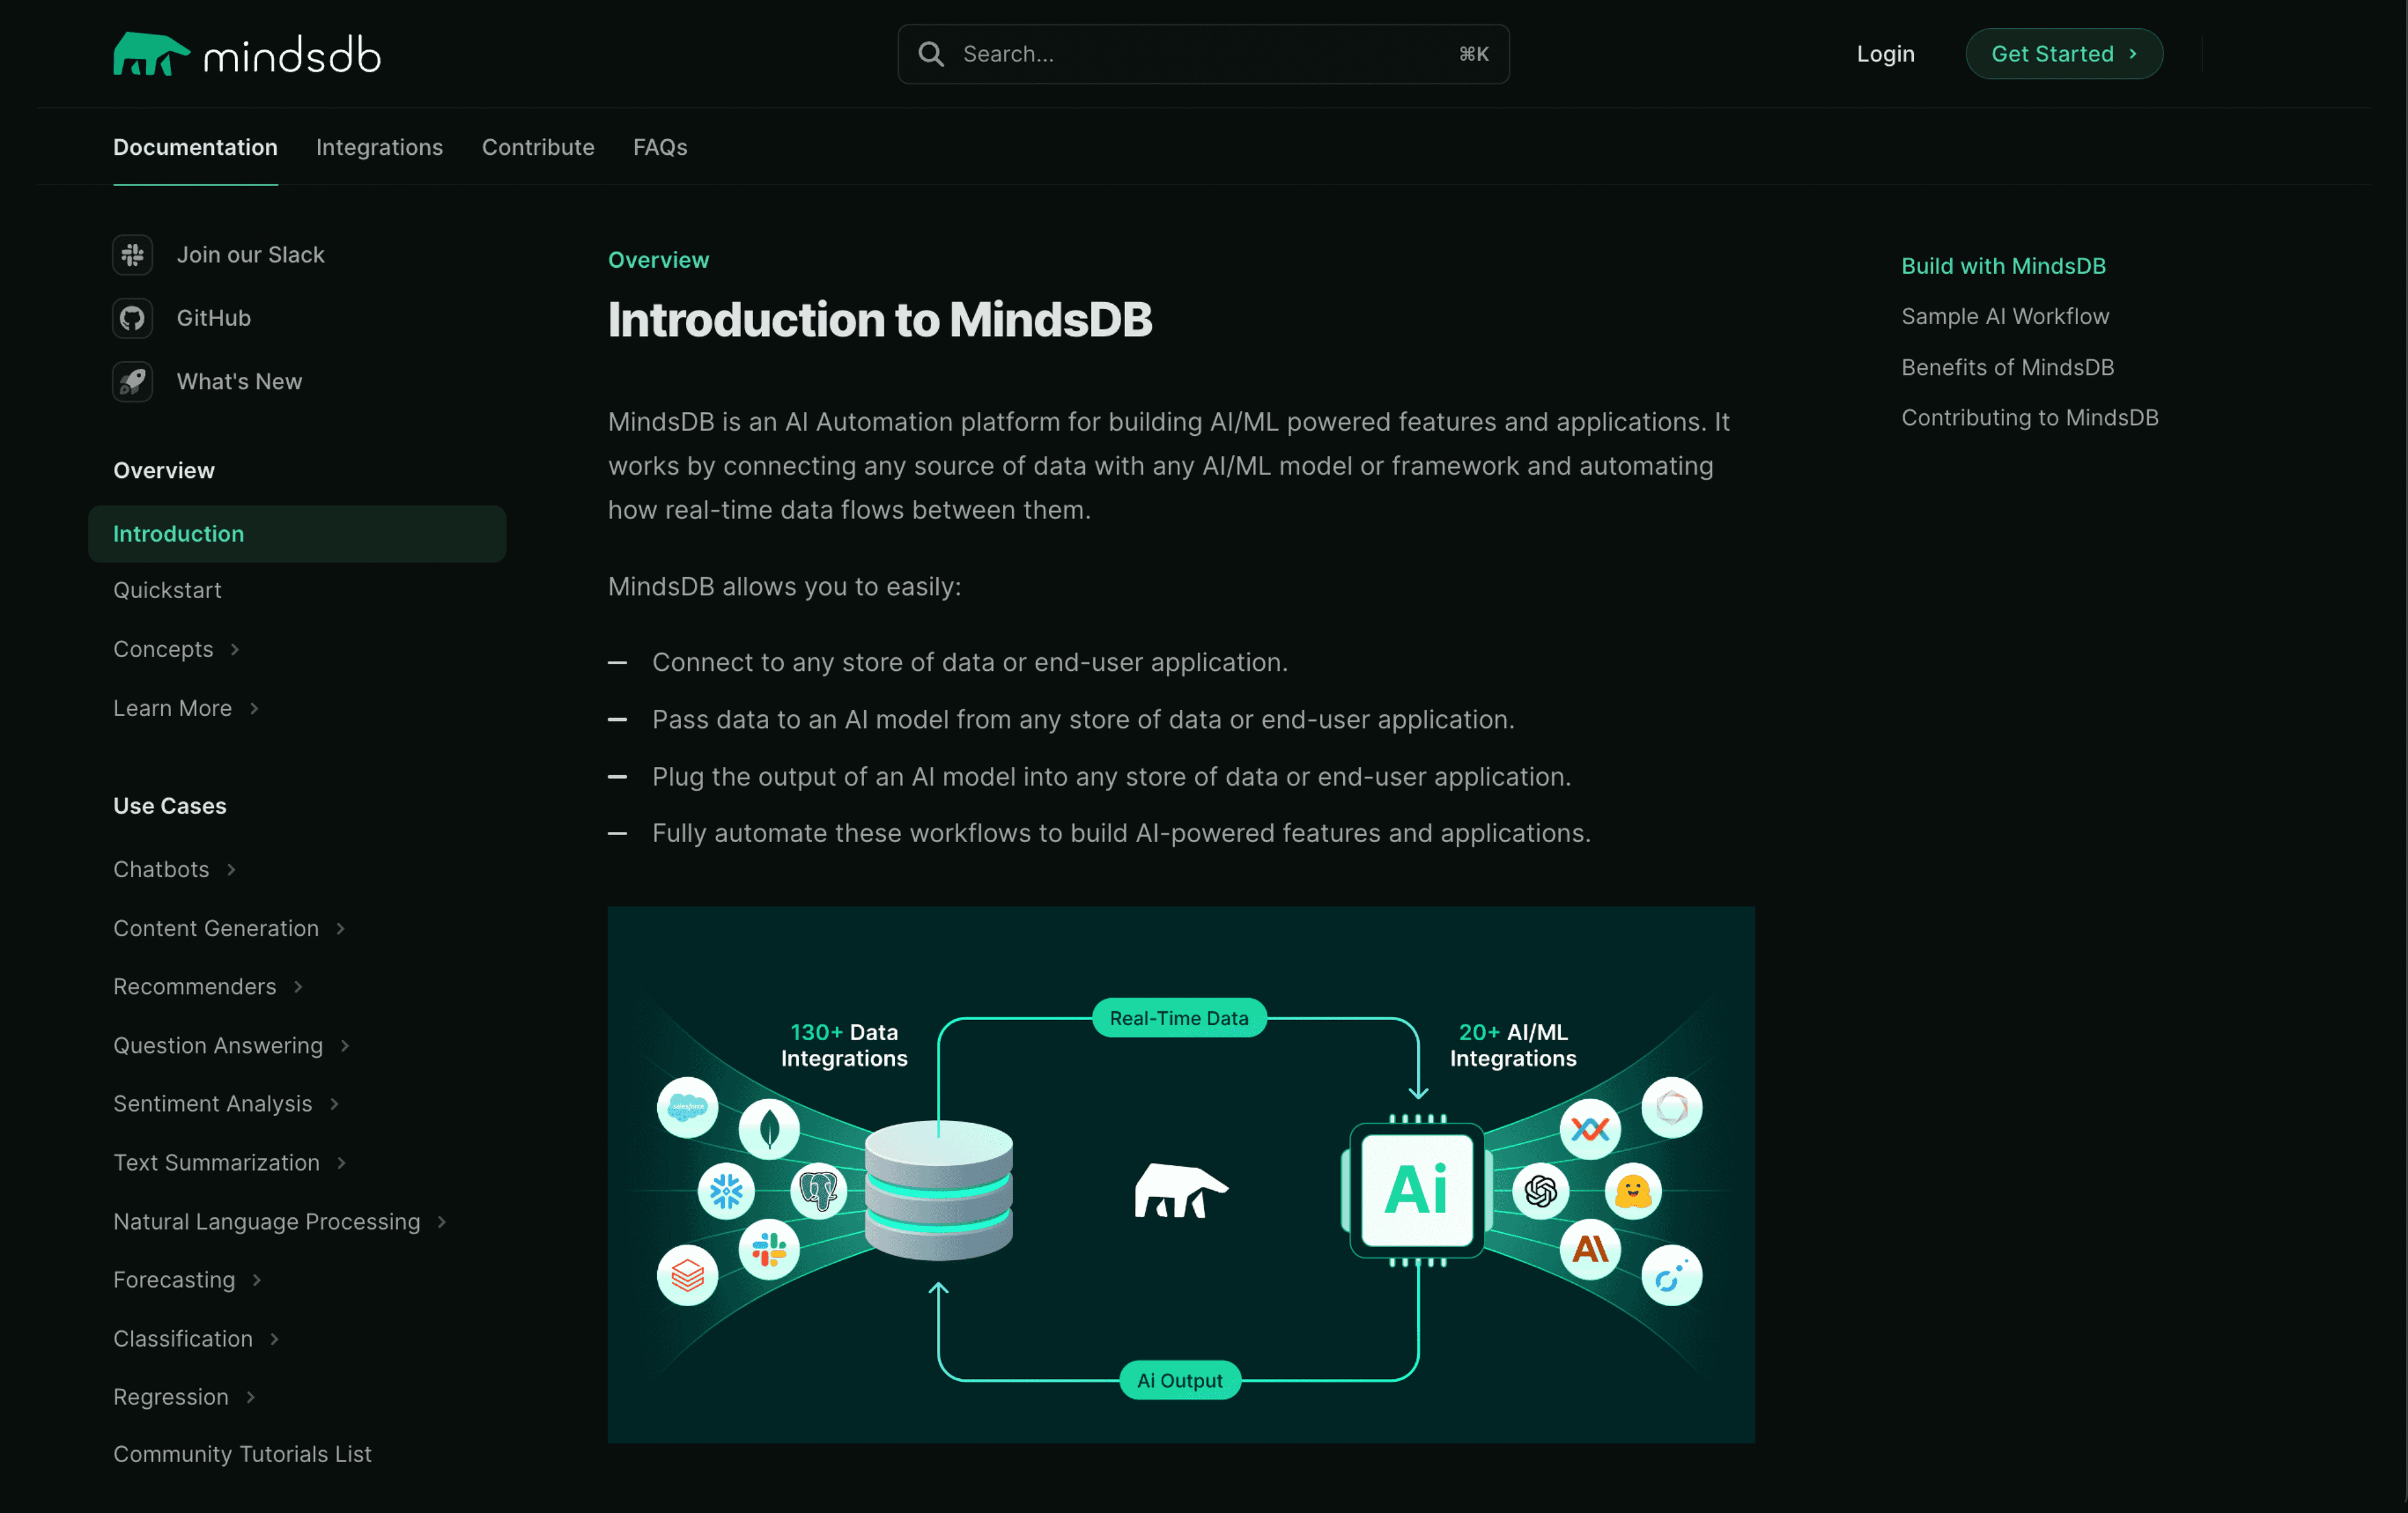The height and width of the screenshot is (1513, 2408).
Task: Click the Ai chip icon in the diagram
Action: (x=1417, y=1190)
